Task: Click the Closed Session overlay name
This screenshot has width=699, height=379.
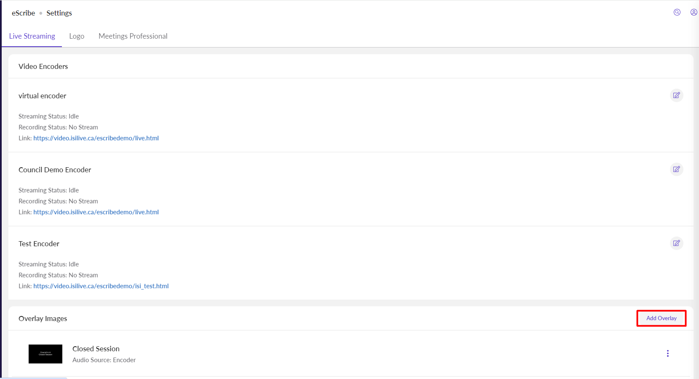Action: pyautogui.click(x=96, y=349)
